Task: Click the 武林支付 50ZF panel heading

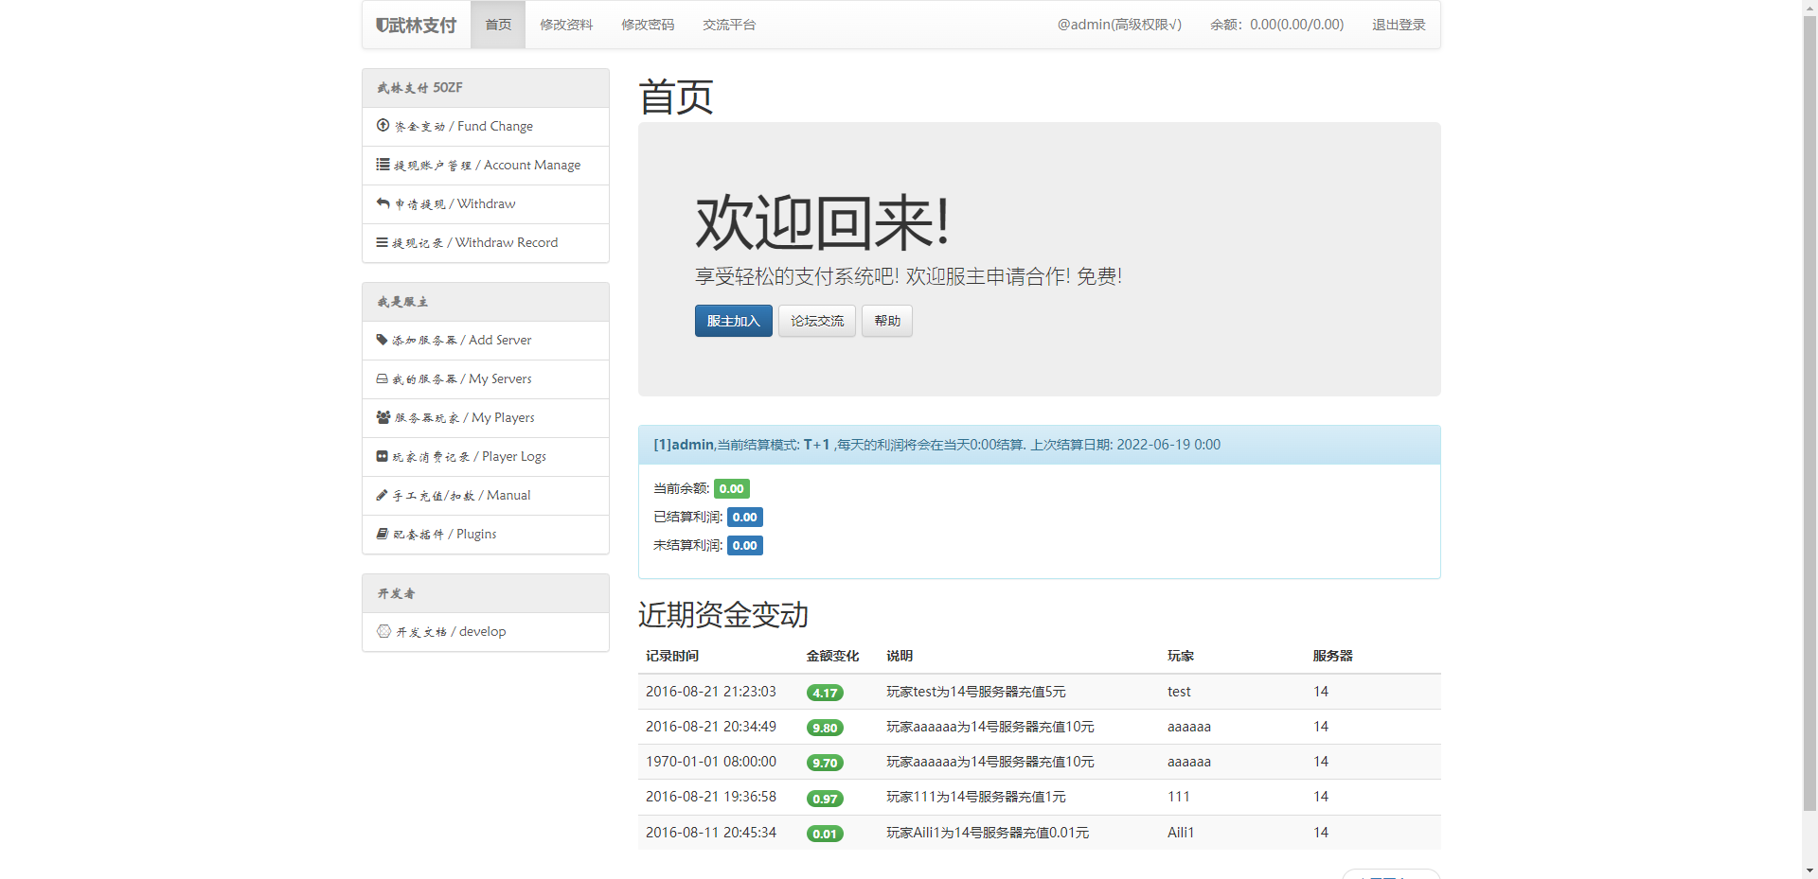Action: [486, 88]
